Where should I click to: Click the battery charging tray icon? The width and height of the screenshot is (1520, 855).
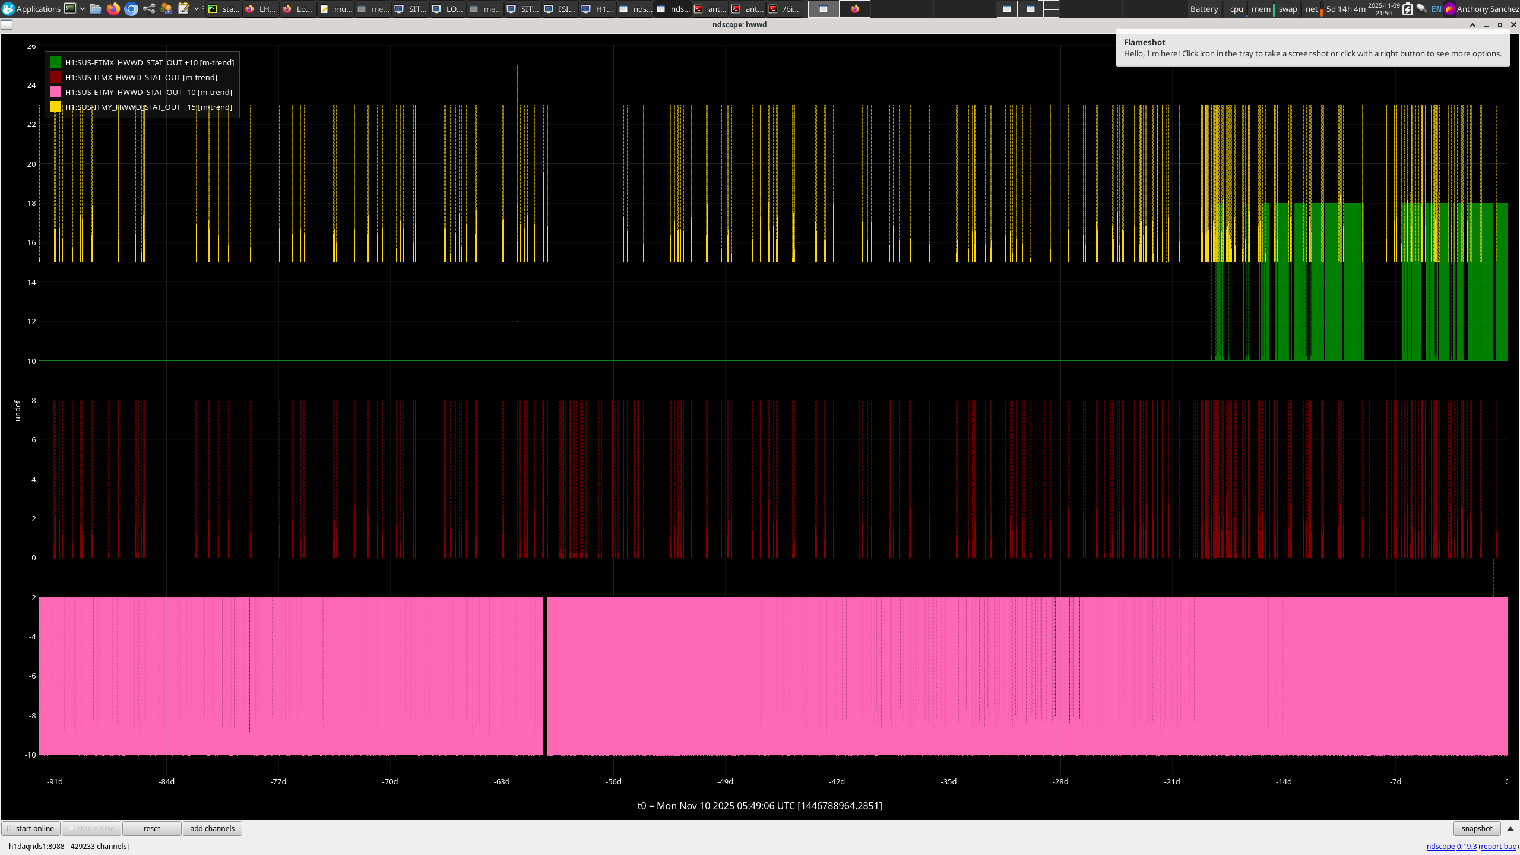pyautogui.click(x=1407, y=9)
